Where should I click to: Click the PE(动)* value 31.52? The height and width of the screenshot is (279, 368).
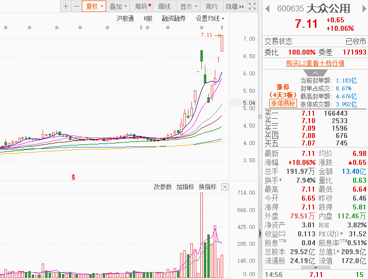pos(358,234)
